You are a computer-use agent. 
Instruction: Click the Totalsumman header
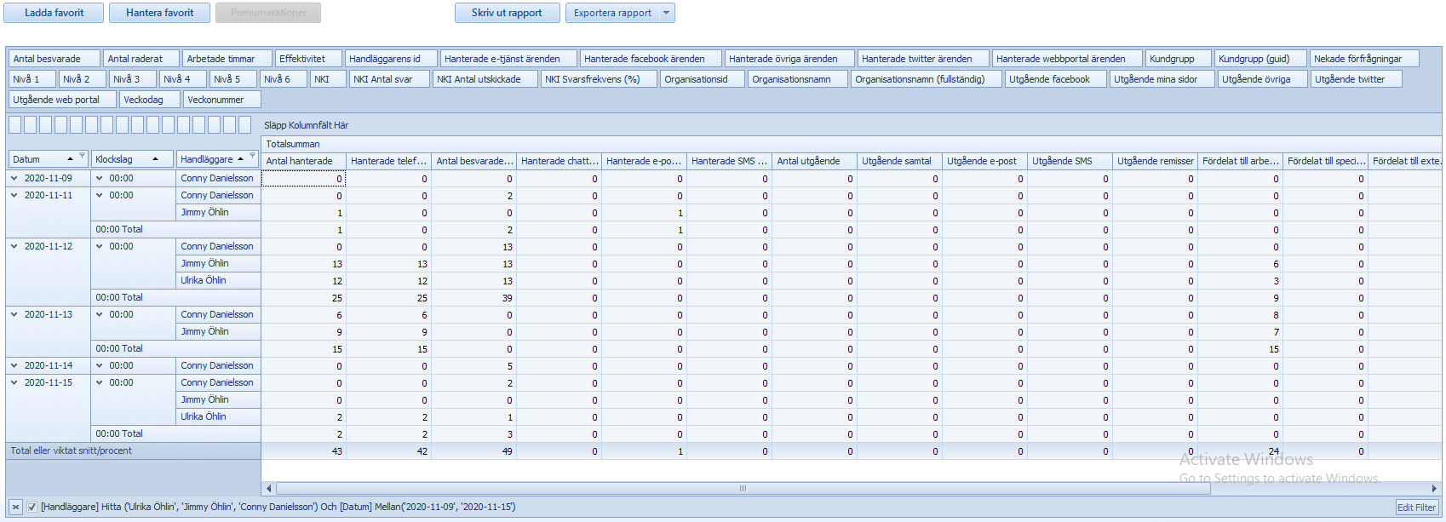(x=851, y=144)
